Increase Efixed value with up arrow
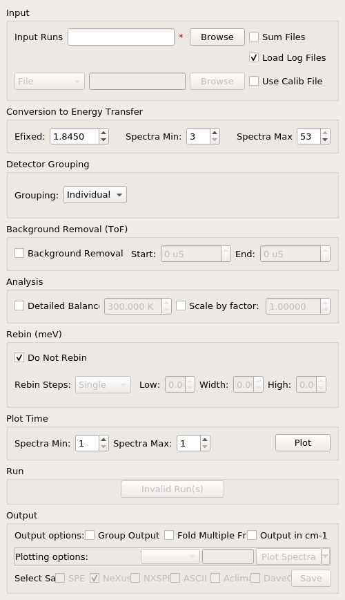 pyautogui.click(x=103, y=133)
